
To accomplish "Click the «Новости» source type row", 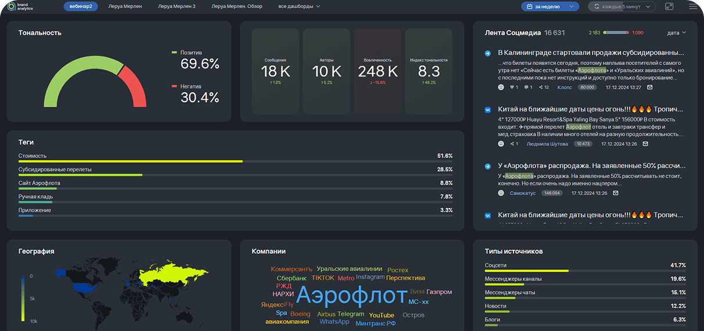I will coord(586,308).
